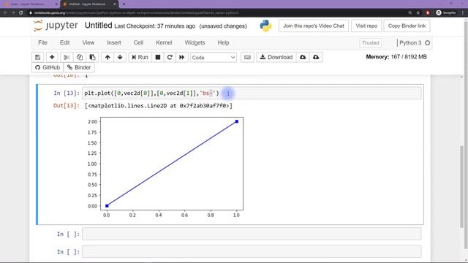Screen dimensions: 468x263
Task: Restart the kernel icon
Action: click(x=170, y=57)
